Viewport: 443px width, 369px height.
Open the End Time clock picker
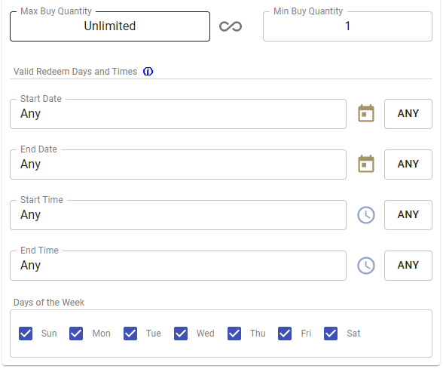(x=366, y=266)
